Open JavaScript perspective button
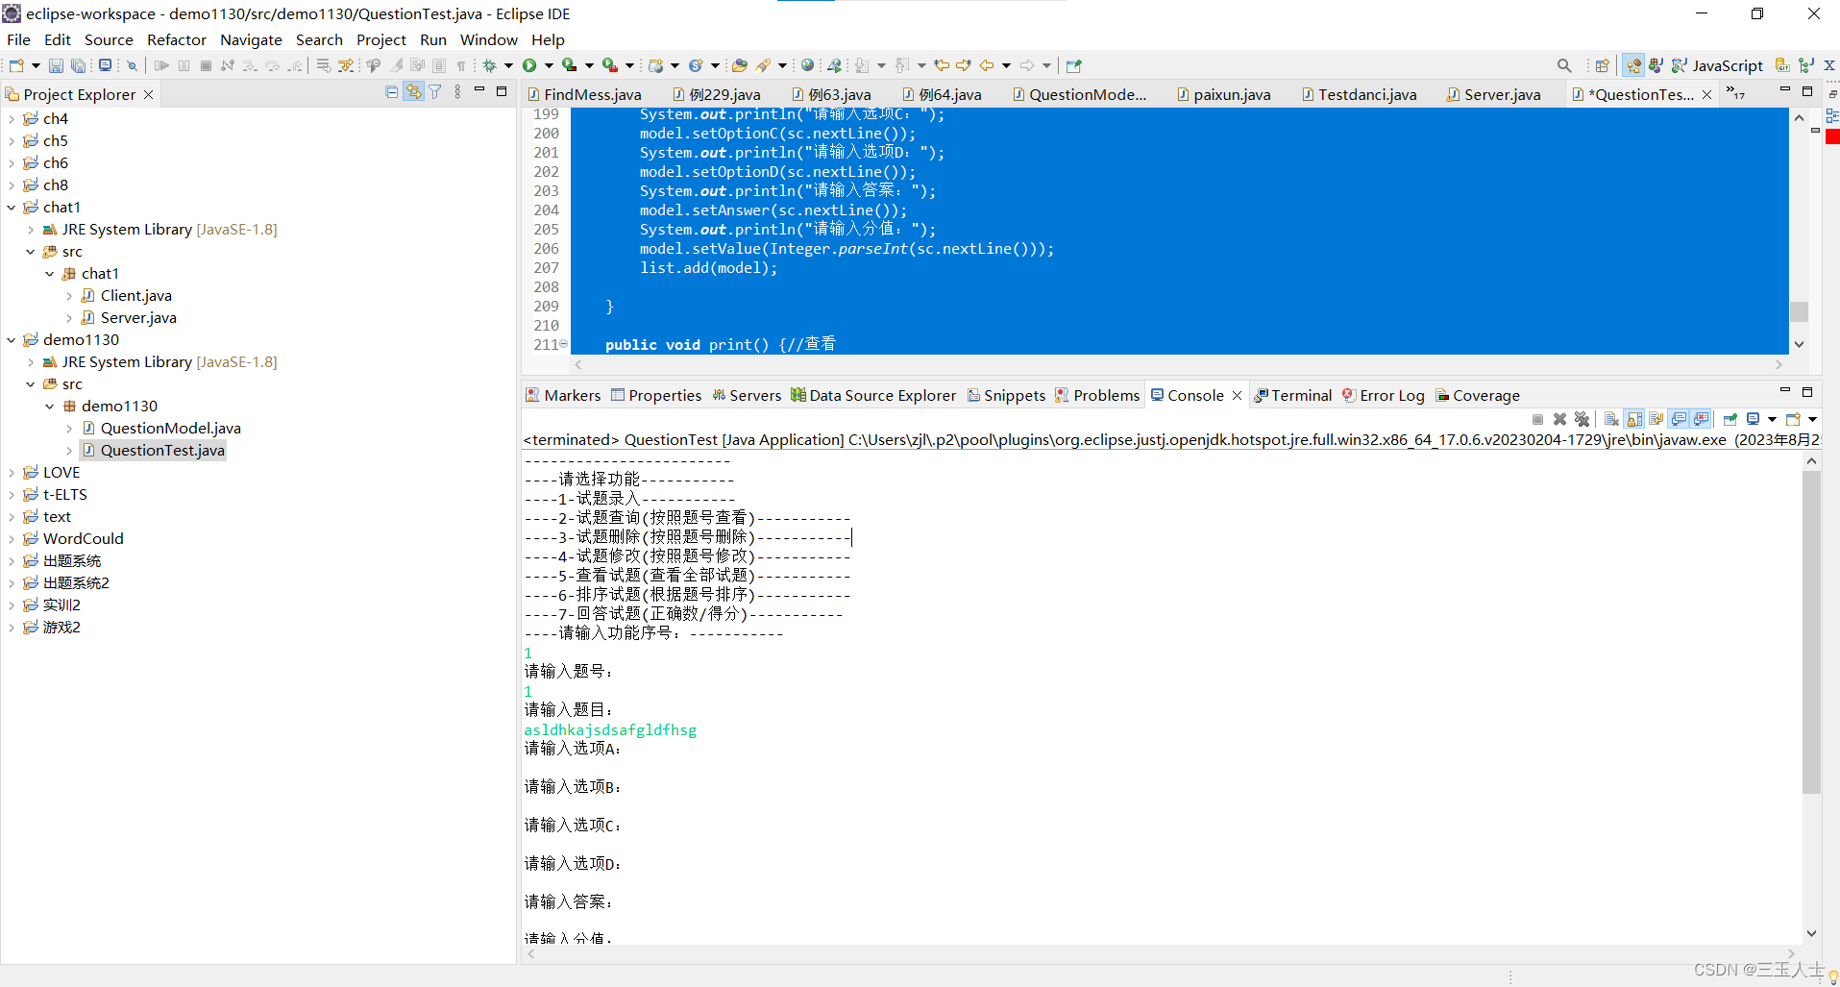Screen dimensions: 1840x987 click(x=1717, y=65)
